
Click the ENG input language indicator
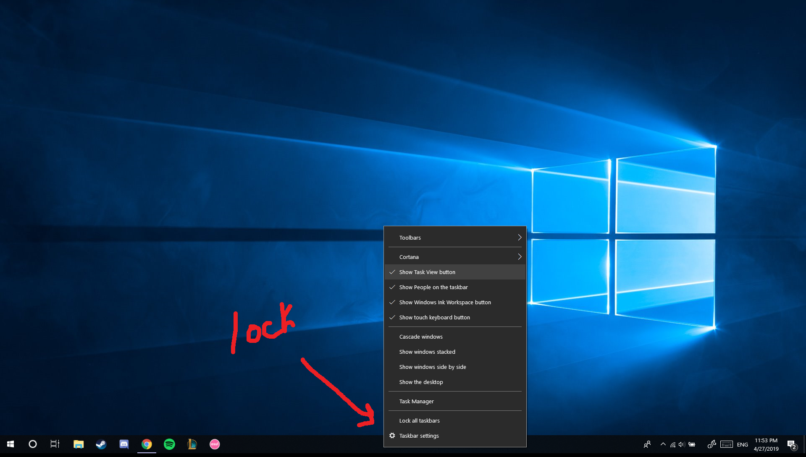742,444
